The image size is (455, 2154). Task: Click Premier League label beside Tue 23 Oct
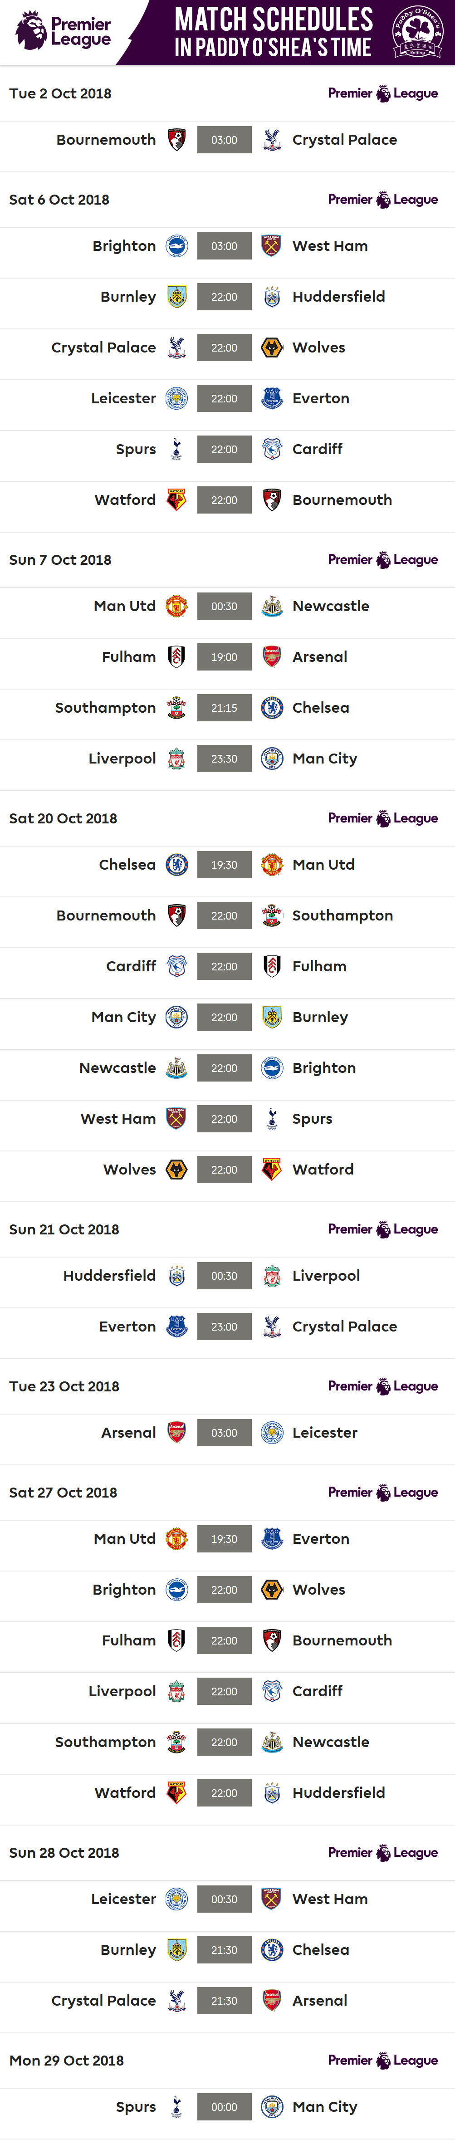(x=382, y=1386)
